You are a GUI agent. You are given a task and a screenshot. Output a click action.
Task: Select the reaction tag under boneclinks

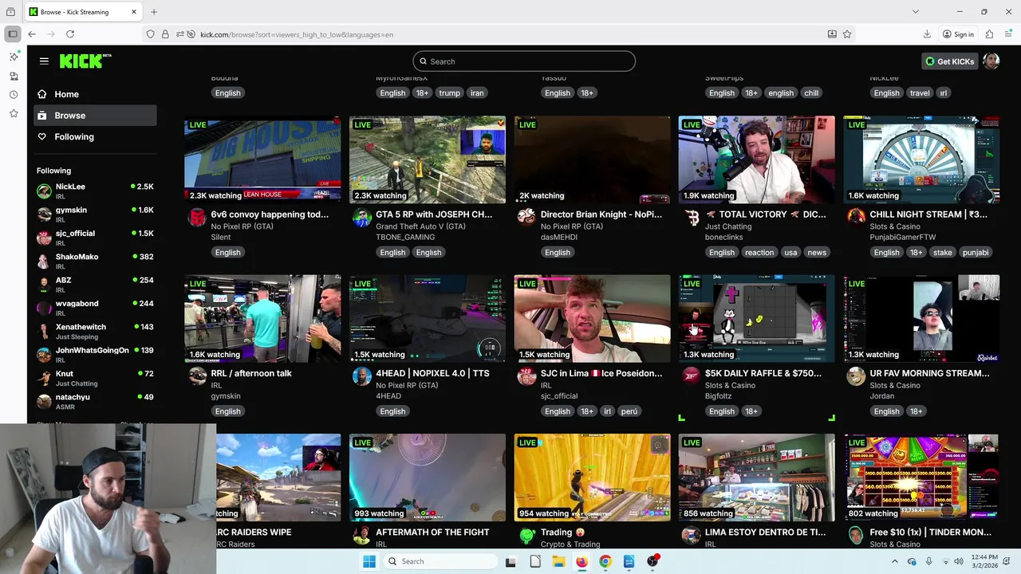(x=759, y=253)
